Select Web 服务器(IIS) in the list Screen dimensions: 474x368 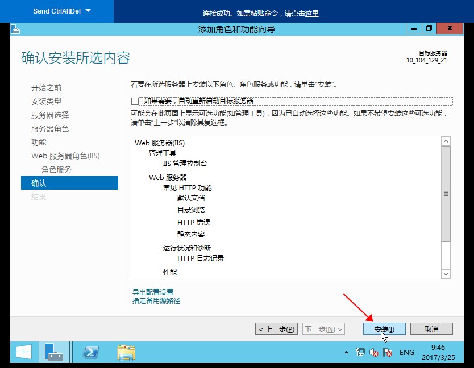point(160,143)
